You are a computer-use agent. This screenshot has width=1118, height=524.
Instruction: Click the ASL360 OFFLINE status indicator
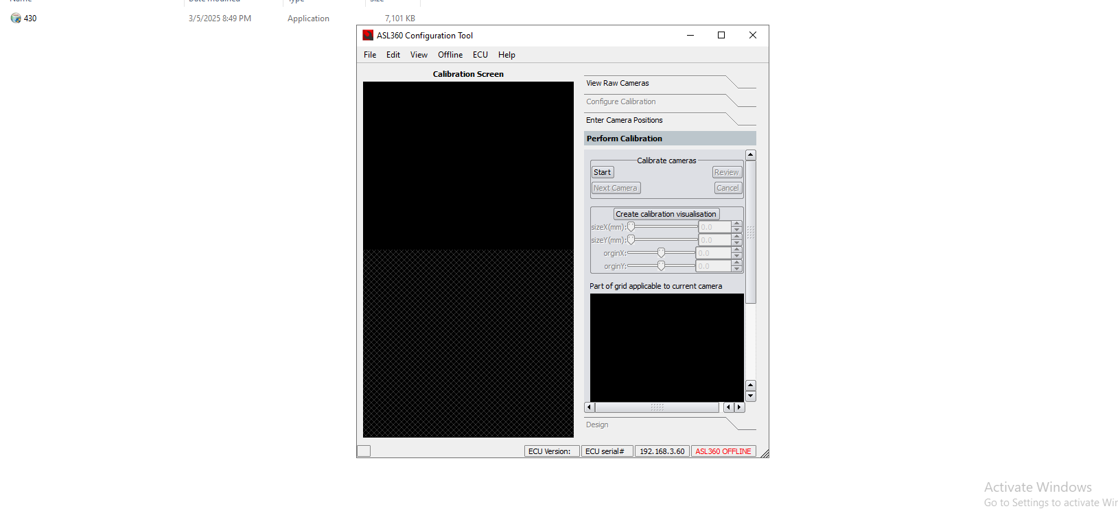point(723,451)
